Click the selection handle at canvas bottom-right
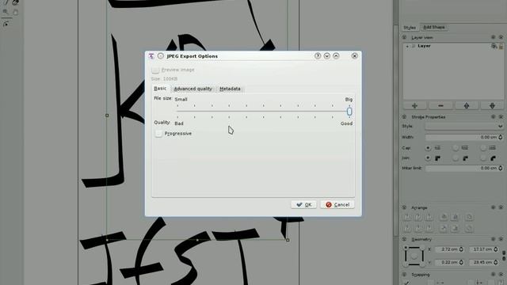507x285 pixels. click(288, 240)
